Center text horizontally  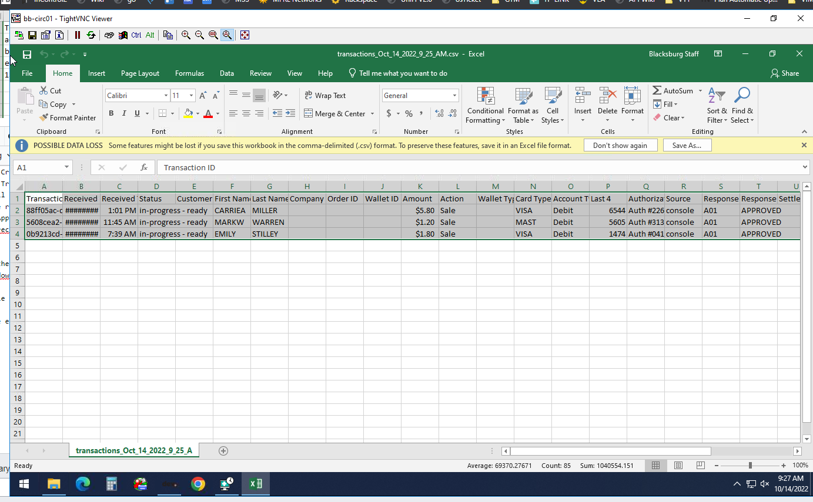coord(246,113)
